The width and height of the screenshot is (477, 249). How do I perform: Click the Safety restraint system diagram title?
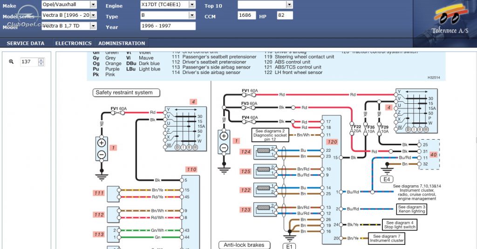(x=126, y=93)
